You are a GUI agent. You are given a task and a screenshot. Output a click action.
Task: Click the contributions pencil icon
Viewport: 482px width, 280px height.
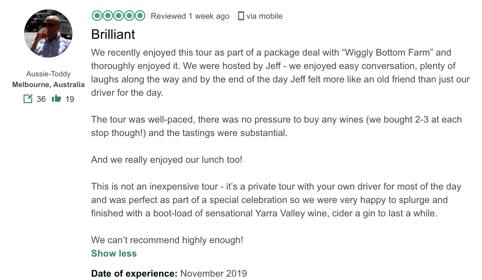(x=28, y=99)
